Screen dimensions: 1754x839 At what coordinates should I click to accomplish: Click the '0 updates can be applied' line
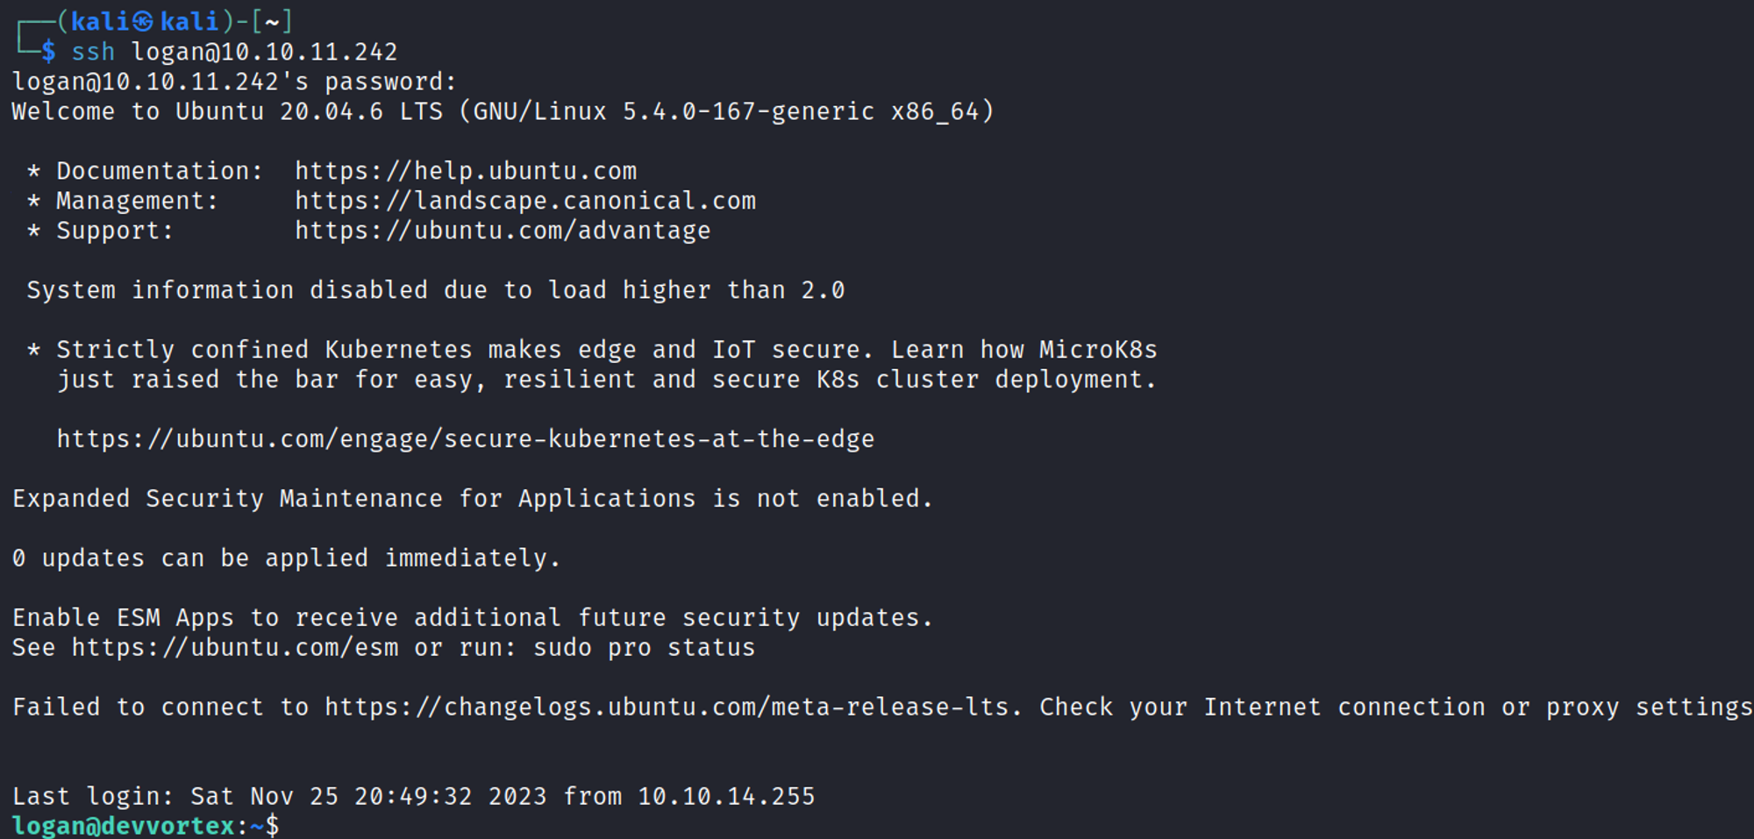(286, 558)
